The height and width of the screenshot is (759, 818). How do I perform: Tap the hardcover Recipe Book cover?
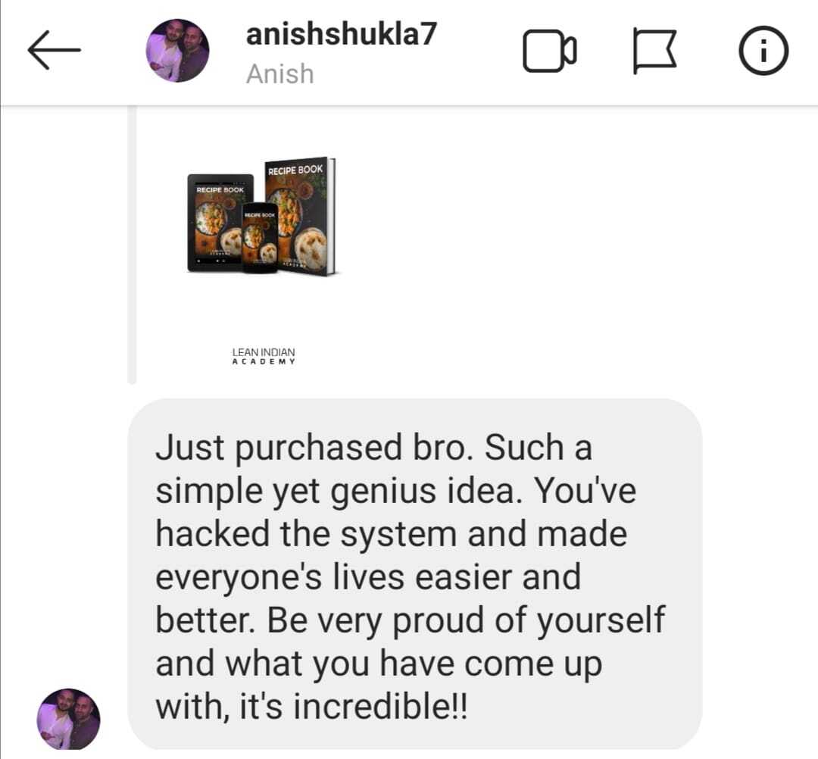click(301, 216)
